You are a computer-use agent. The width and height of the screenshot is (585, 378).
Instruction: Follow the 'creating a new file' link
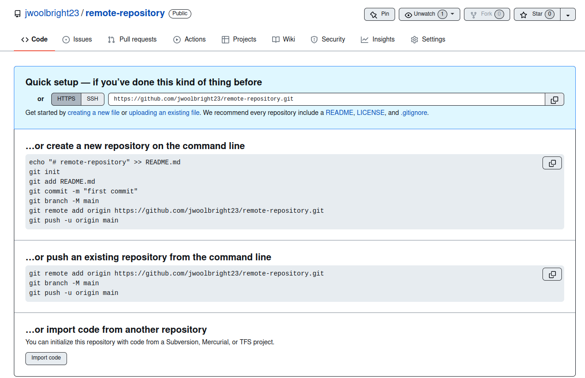coord(93,113)
